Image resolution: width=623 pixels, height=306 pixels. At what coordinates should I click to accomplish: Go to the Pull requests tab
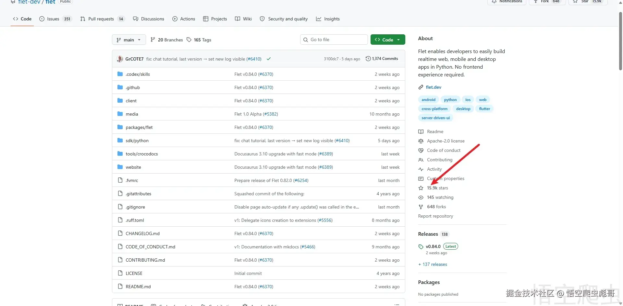pos(102,19)
